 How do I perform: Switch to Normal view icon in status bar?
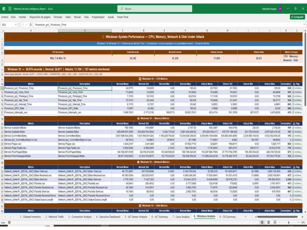(262, 222)
